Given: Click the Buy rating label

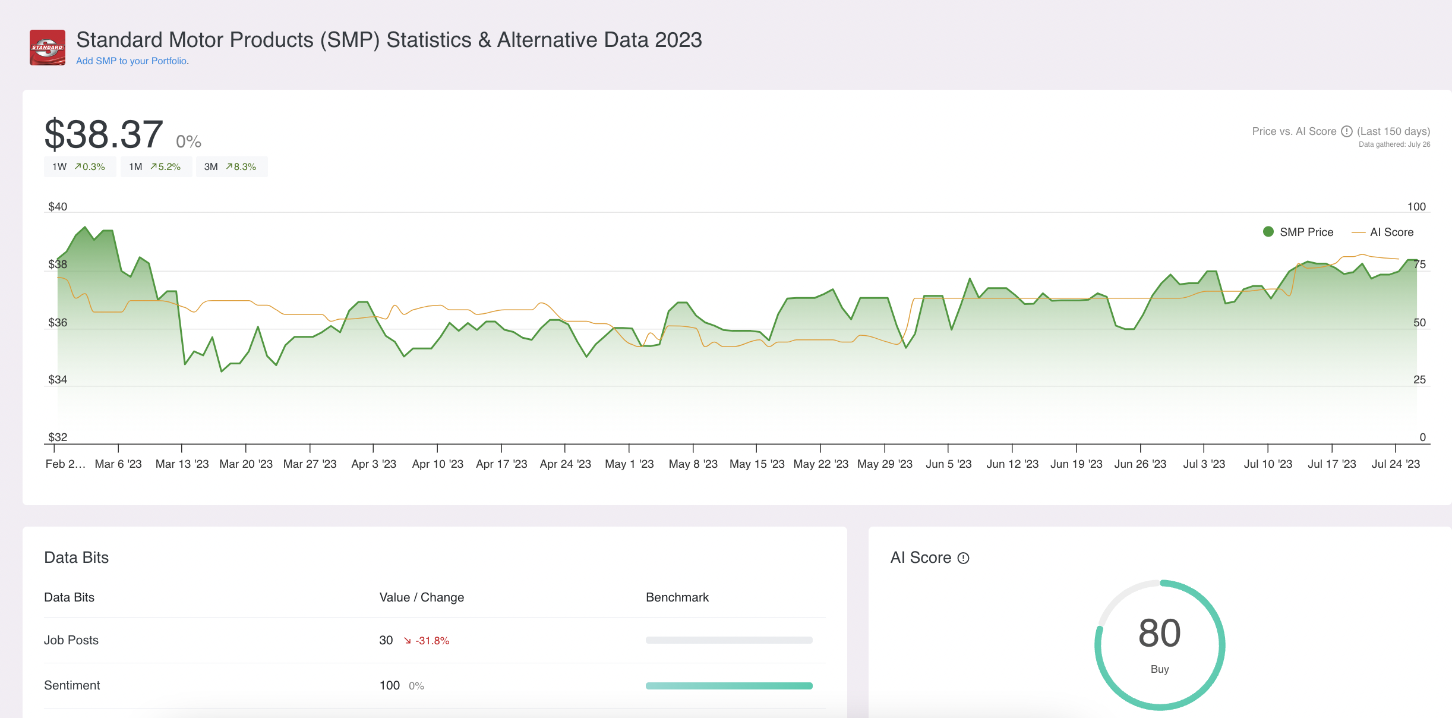Looking at the screenshot, I should [1160, 669].
